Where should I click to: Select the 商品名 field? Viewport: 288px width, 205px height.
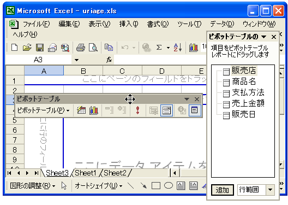point(244,81)
